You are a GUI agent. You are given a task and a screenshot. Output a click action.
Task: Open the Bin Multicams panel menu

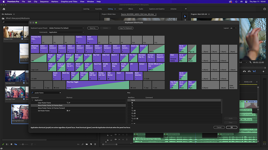(x=14, y=14)
